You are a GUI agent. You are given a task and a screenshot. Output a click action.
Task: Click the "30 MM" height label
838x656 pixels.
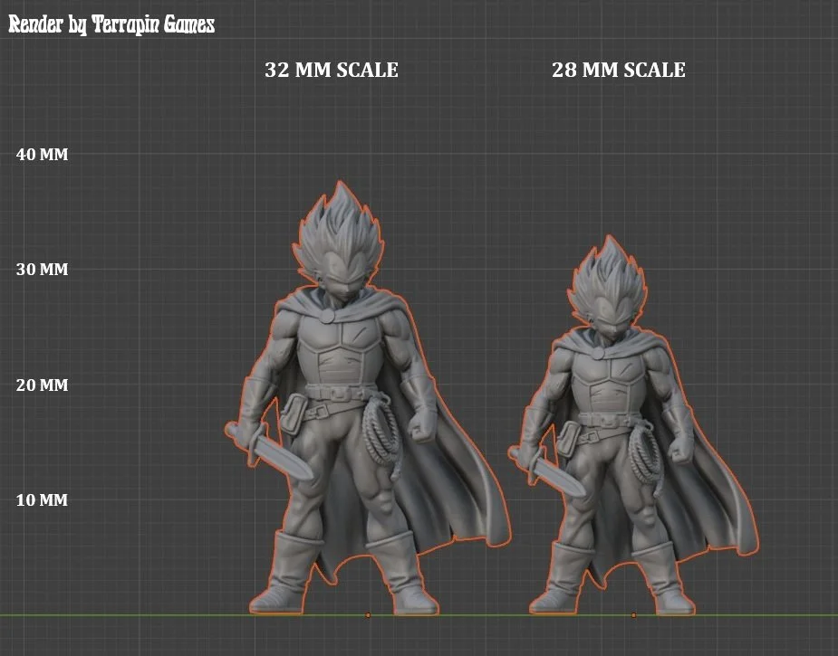(43, 270)
